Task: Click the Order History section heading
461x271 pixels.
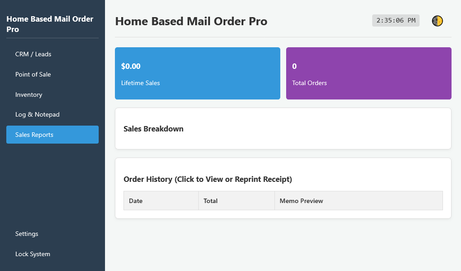Action: point(208,179)
